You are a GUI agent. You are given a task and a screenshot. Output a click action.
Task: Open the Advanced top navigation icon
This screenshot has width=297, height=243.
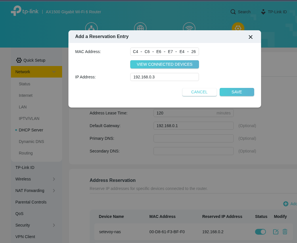[238, 28]
